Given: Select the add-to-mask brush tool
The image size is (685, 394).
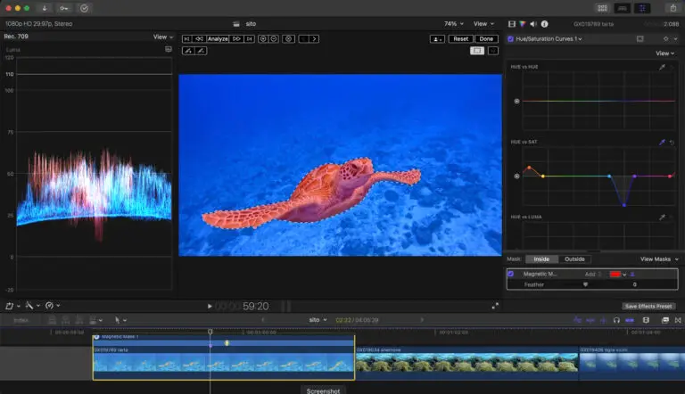Looking at the screenshot, I should pyautogui.click(x=188, y=51).
